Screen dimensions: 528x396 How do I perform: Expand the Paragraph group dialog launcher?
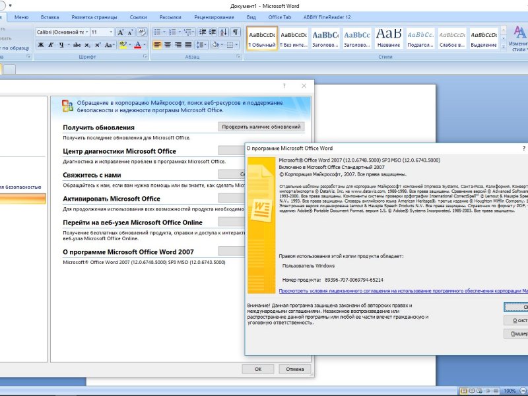tap(238, 57)
